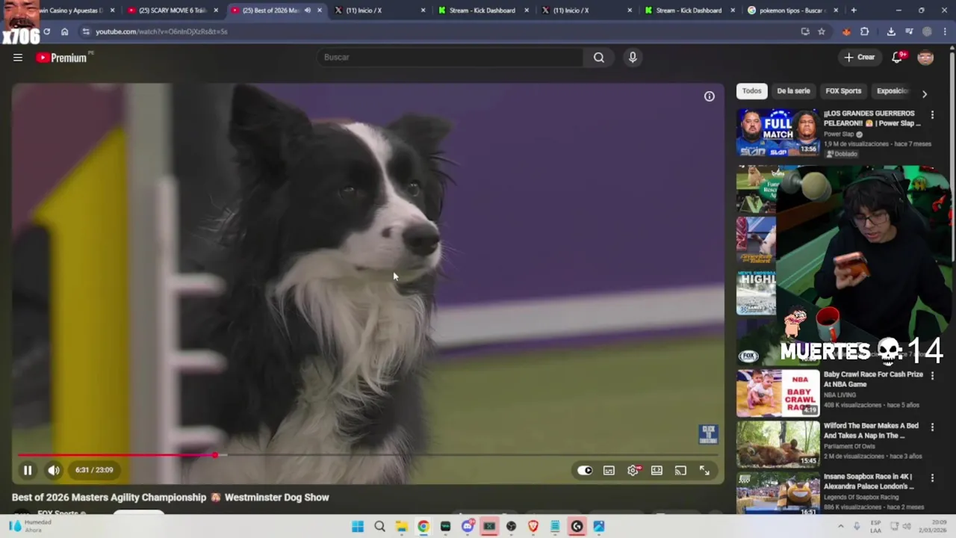This screenshot has height=538, width=956.
Task: Go to browser home page
Action: 65,31
